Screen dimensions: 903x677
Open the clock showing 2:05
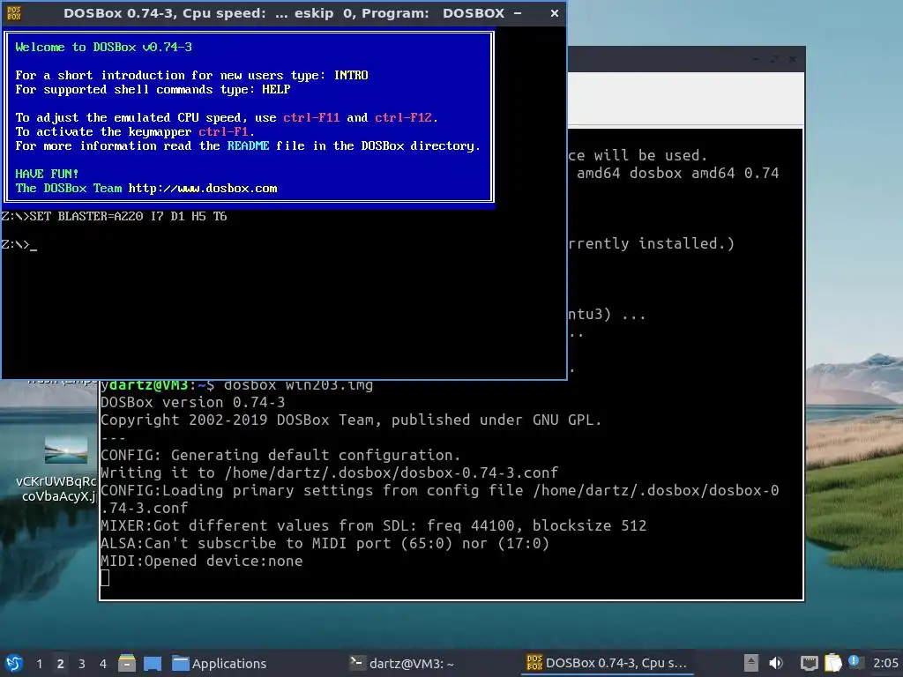click(885, 663)
